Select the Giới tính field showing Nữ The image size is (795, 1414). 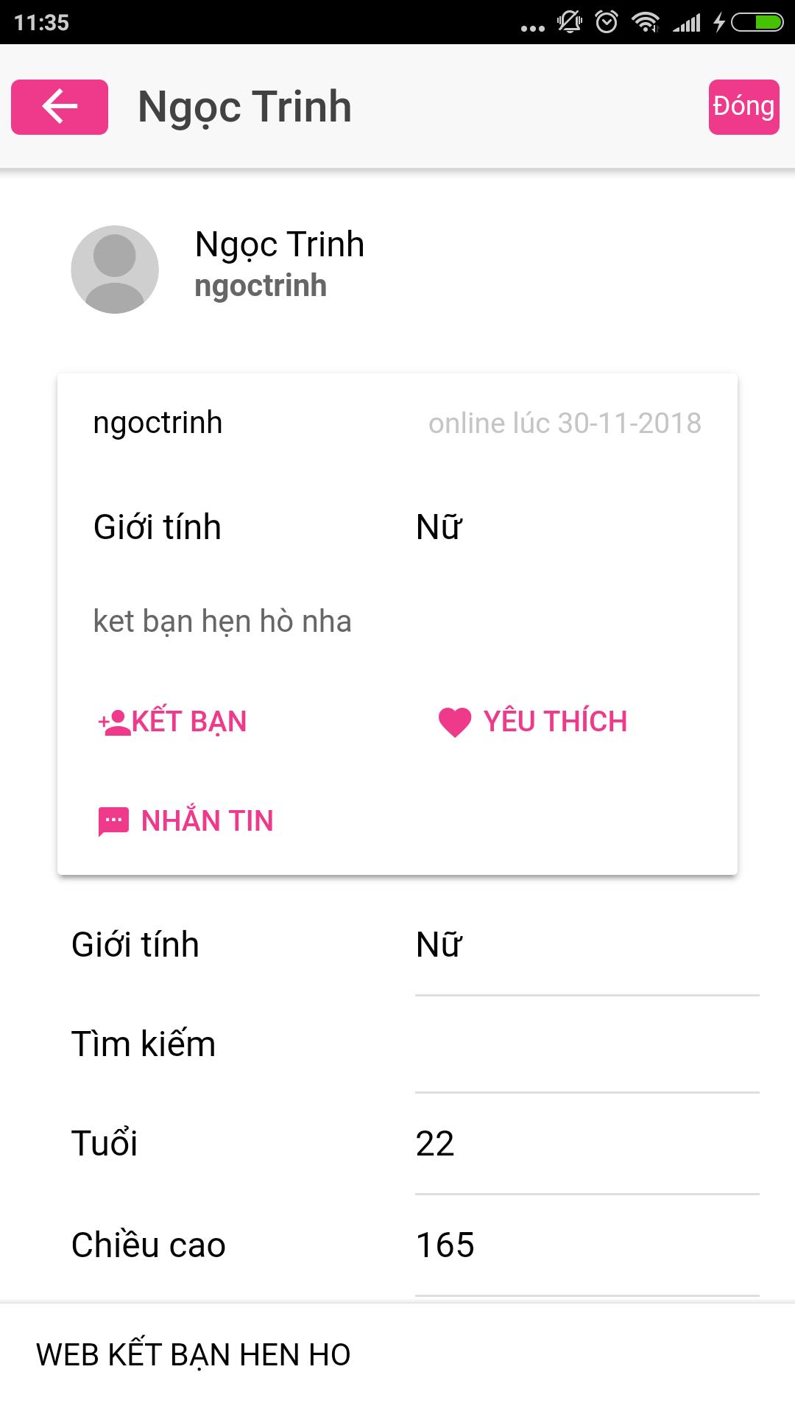pos(586,946)
